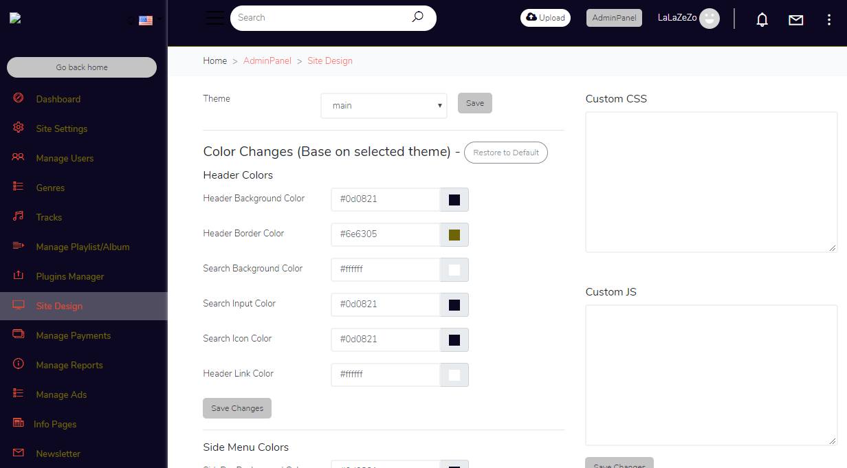Image resolution: width=847 pixels, height=468 pixels.
Task: Click inside the Custom CSS text area
Action: pyautogui.click(x=711, y=181)
